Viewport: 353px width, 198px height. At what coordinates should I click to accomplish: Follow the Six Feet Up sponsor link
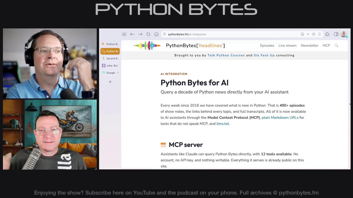click(264, 55)
